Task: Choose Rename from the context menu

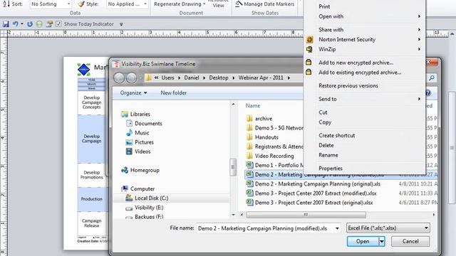Action: 328,155
